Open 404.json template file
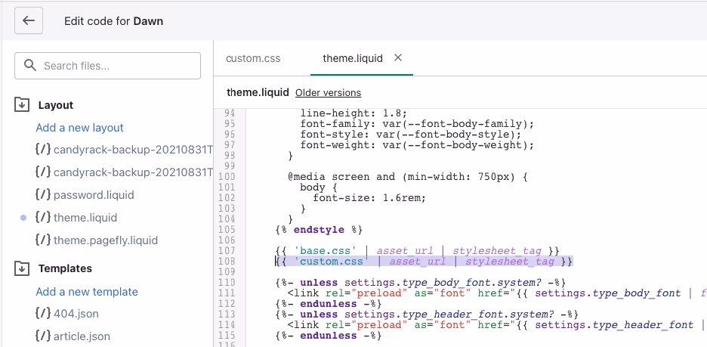Screen dimensions: 707x347 [x=76, y=314]
